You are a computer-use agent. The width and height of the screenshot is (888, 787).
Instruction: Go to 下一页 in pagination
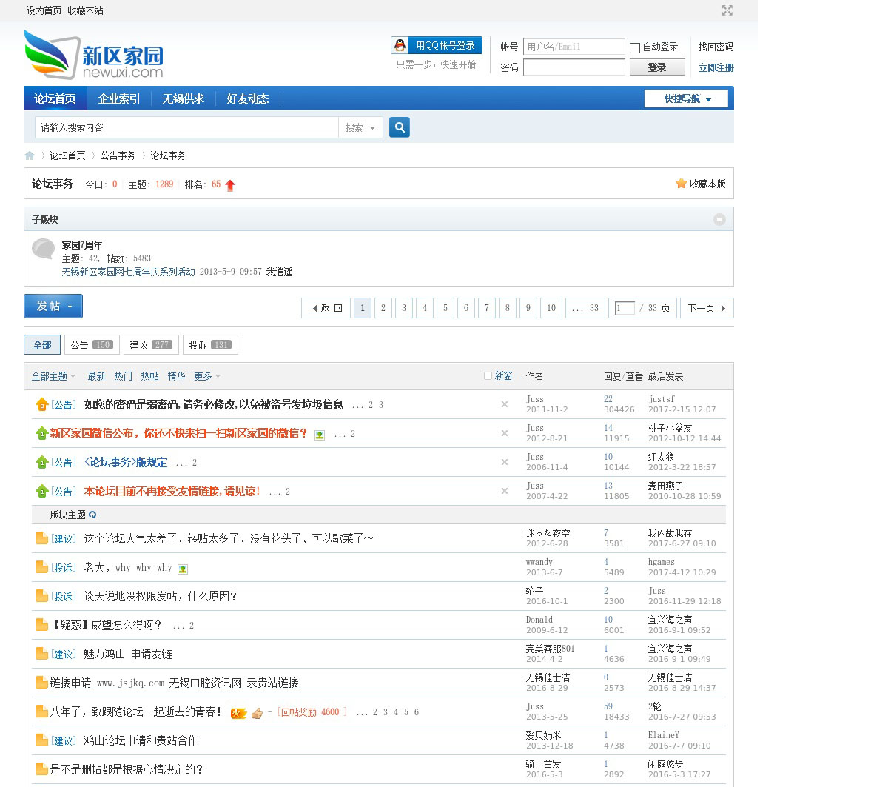[x=707, y=308]
